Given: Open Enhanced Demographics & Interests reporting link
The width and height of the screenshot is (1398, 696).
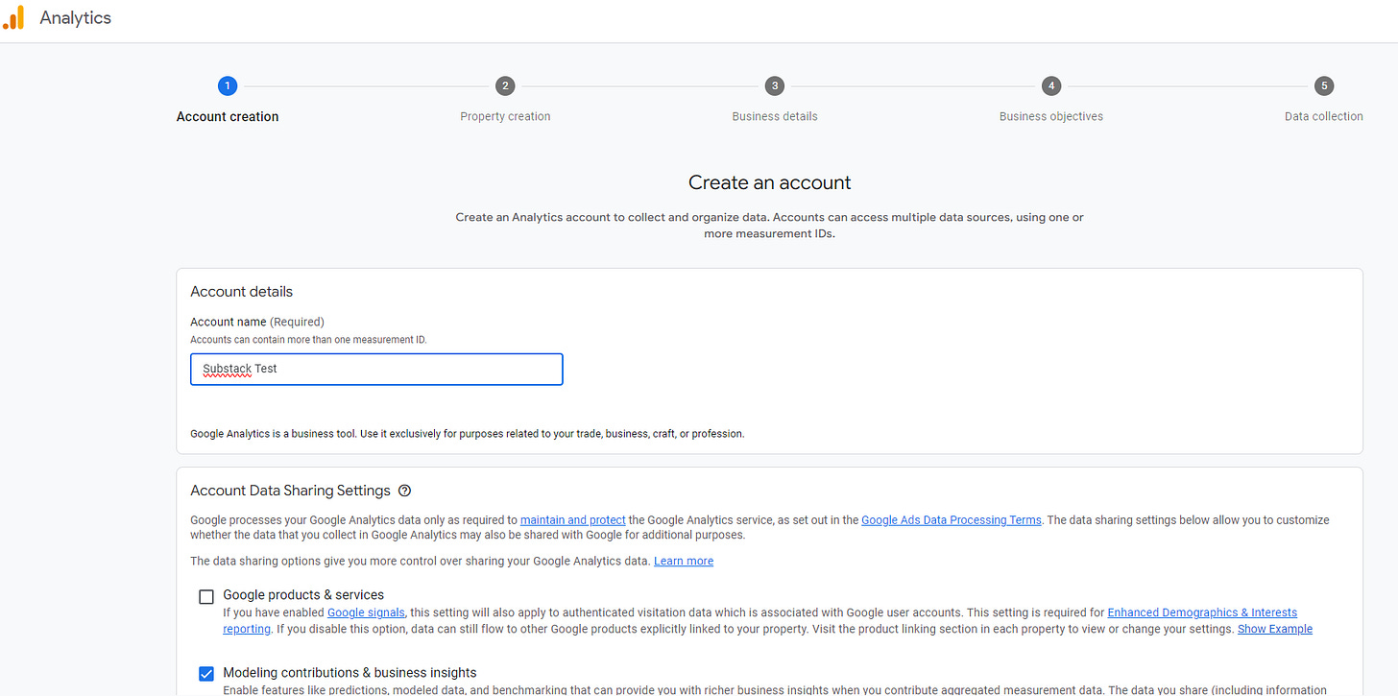Looking at the screenshot, I should [1202, 612].
